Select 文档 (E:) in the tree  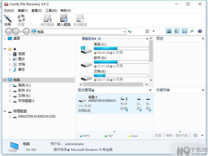(24, 95)
